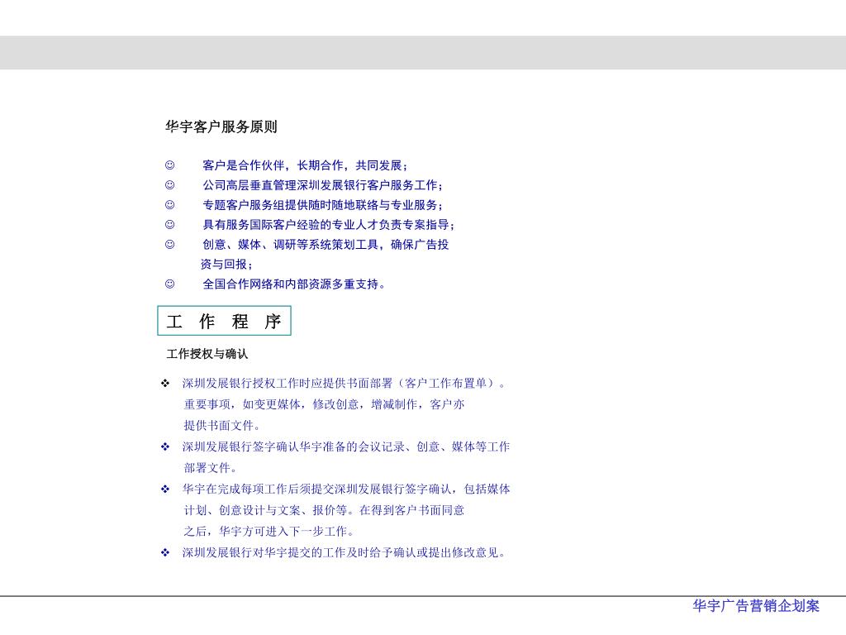Select the line 华宇在完成每项工作后须提交深圳发展银行签字确认

(346, 489)
